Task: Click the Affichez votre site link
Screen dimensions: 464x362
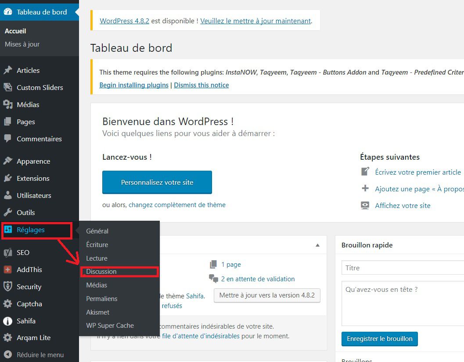Action: point(403,205)
